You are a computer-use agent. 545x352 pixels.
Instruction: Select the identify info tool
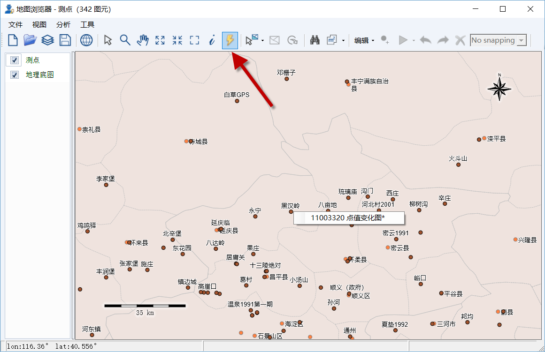click(212, 40)
